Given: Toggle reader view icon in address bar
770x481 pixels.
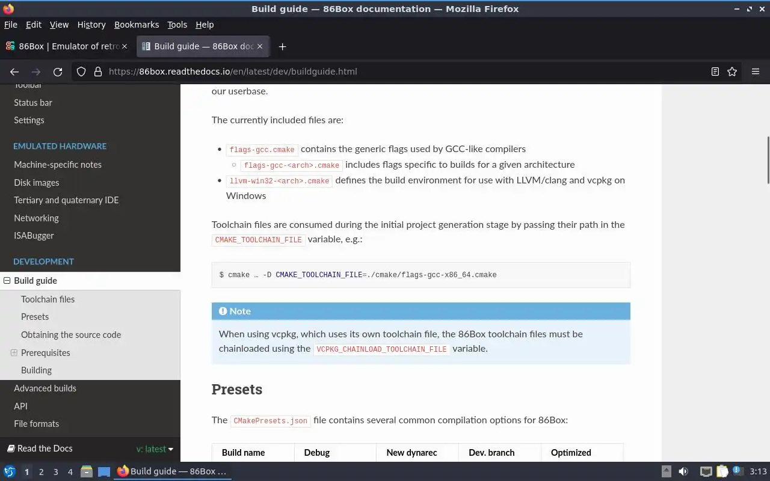Looking at the screenshot, I should click(715, 72).
